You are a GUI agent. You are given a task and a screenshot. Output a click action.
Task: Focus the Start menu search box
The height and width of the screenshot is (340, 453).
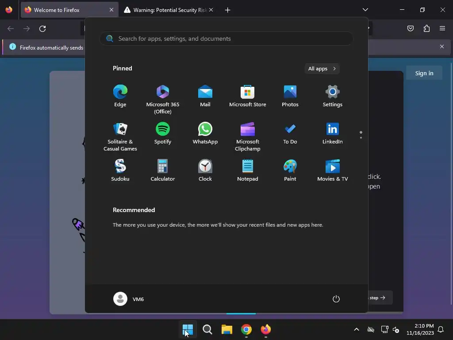[x=226, y=39]
